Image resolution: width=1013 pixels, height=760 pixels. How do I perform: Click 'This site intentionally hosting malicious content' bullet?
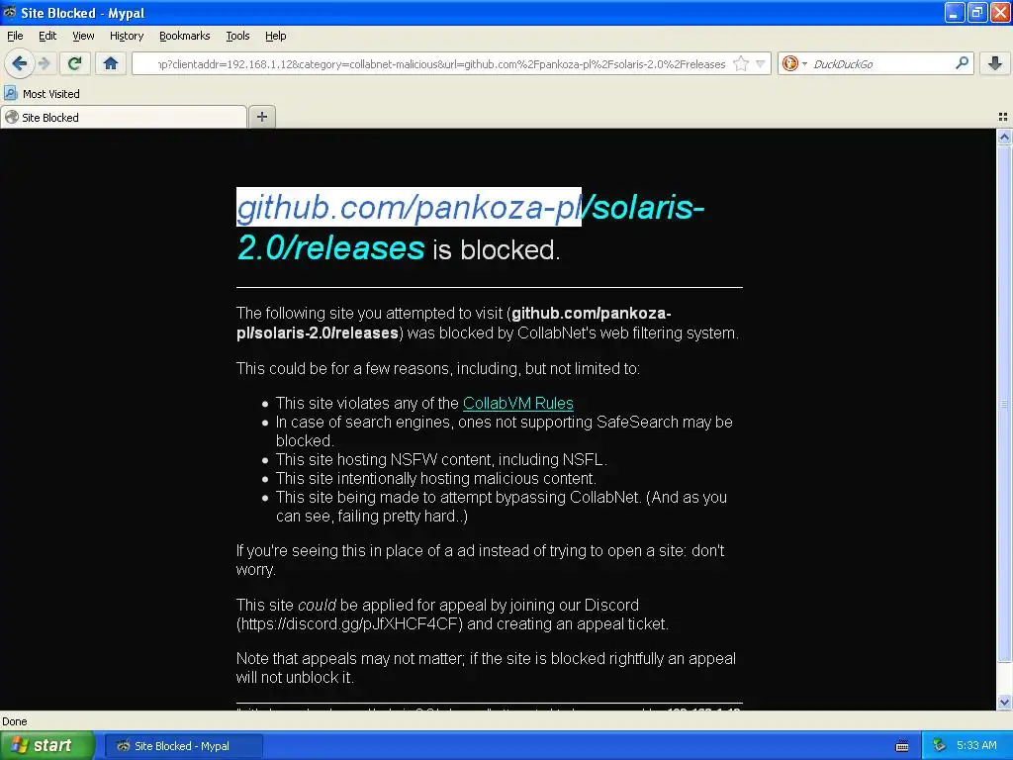436,478
